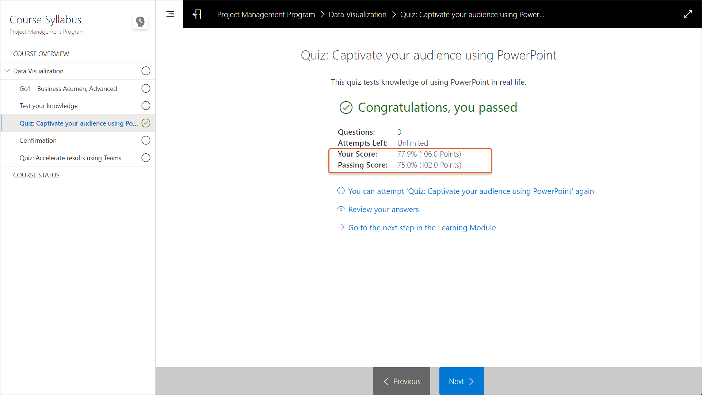
Task: Expand content to full screen
Action: [x=688, y=14]
